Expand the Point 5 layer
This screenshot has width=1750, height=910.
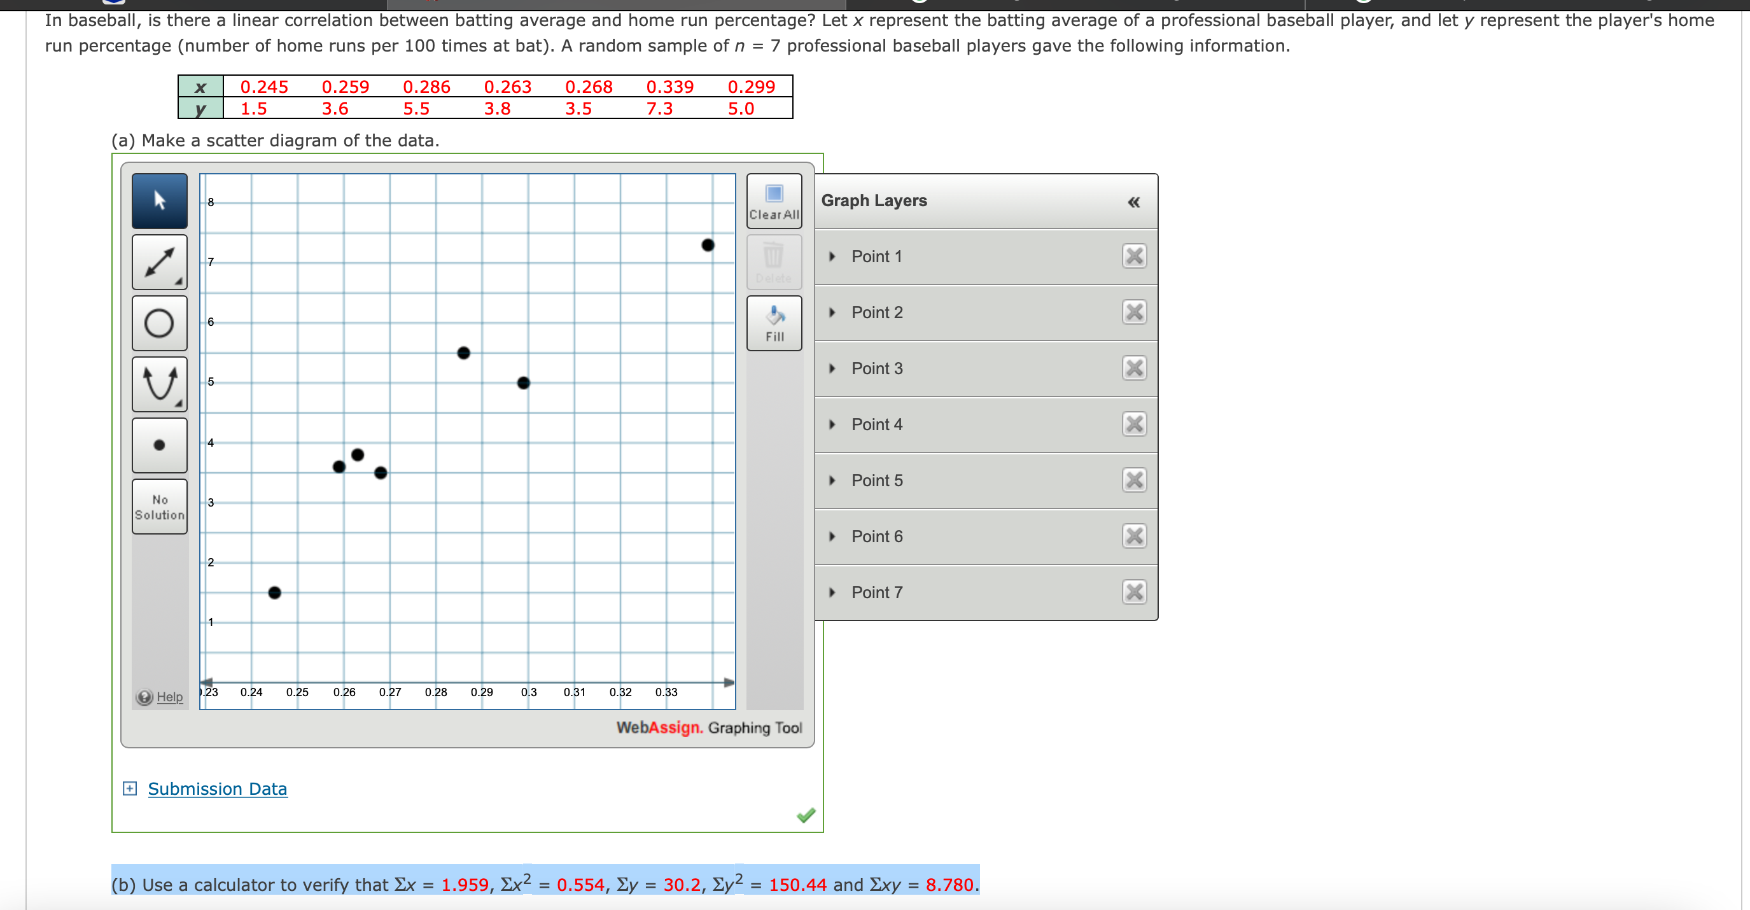point(832,481)
